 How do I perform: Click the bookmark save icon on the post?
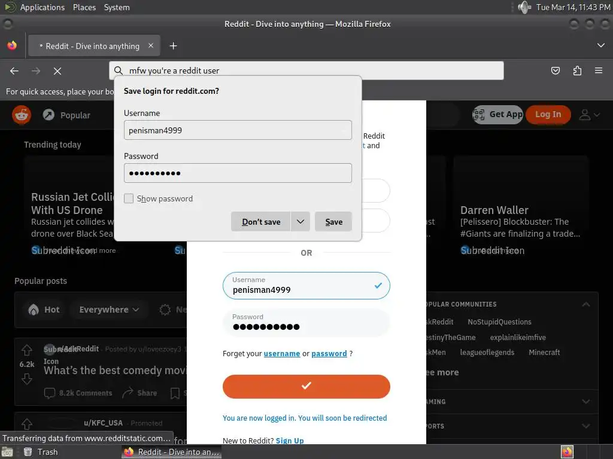pos(175,393)
